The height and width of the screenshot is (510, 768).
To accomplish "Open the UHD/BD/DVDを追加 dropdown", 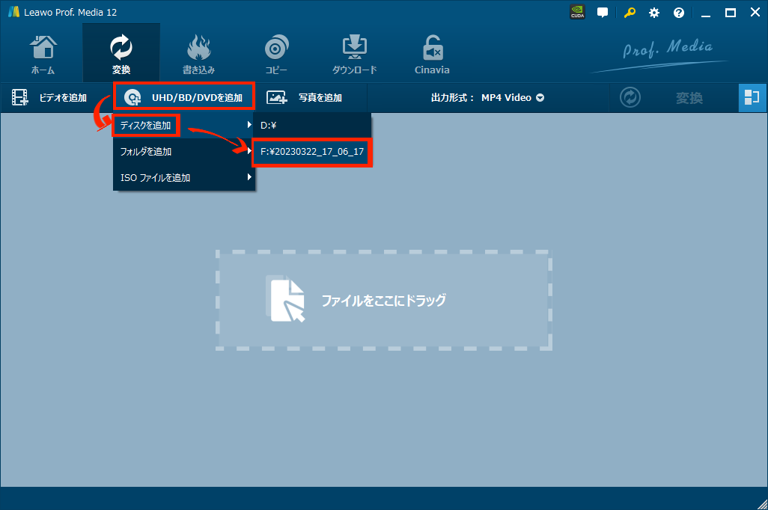I will point(184,97).
